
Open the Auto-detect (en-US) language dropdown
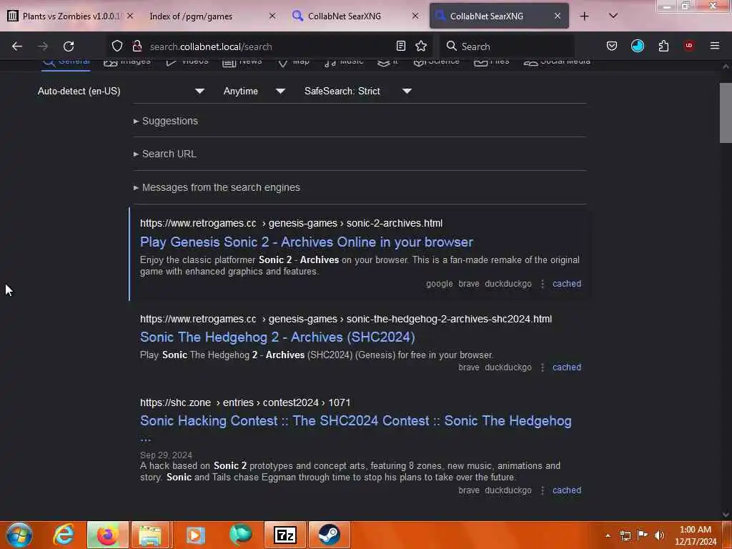click(x=121, y=91)
